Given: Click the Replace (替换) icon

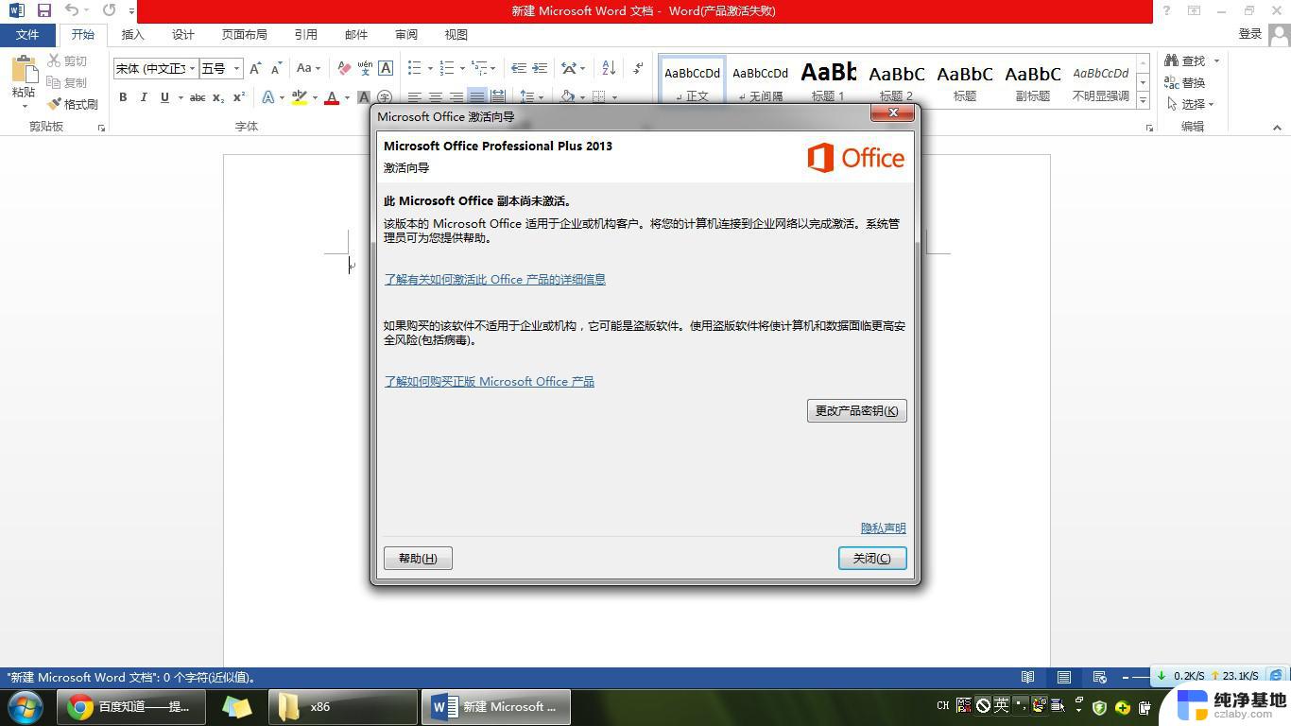Looking at the screenshot, I should point(1172,82).
